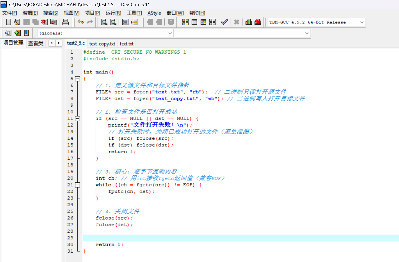Screen dimensions: 399x262
Task: Click the '"text_copy.txt"' string literal in code
Action: [177, 99]
